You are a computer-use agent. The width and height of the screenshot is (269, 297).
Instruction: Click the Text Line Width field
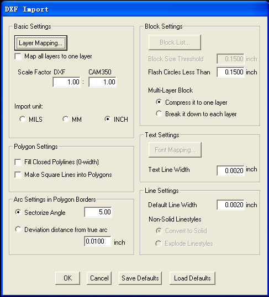pos(230,170)
